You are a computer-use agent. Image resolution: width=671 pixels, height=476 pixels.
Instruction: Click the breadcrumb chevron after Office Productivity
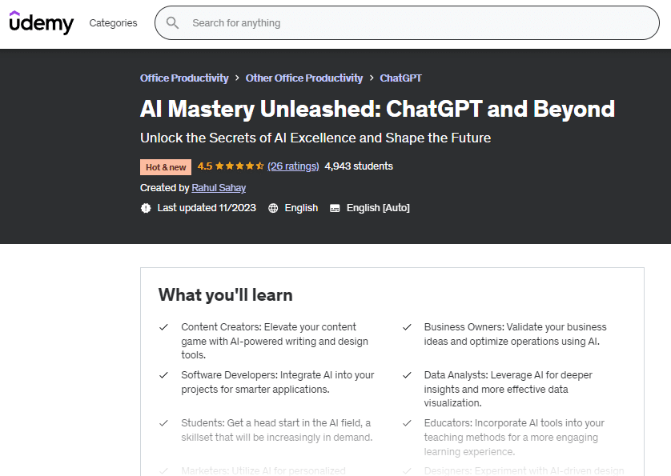click(237, 78)
